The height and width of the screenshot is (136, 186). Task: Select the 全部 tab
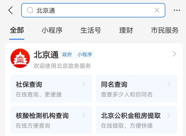pos(17,30)
